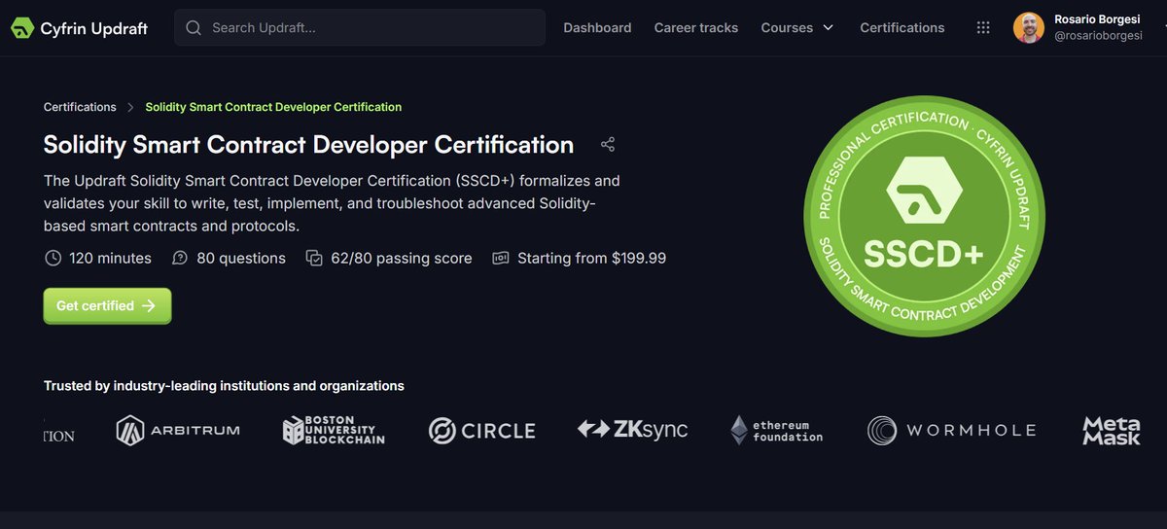
Task: Click the "80 questions" text
Action: tap(241, 259)
